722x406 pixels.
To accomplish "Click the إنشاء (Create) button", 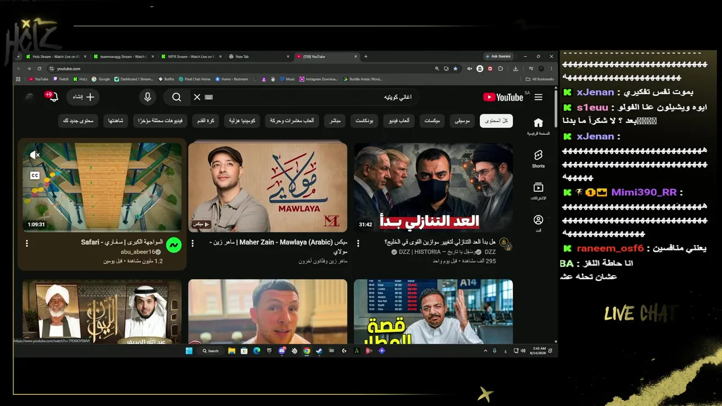I will click(83, 97).
